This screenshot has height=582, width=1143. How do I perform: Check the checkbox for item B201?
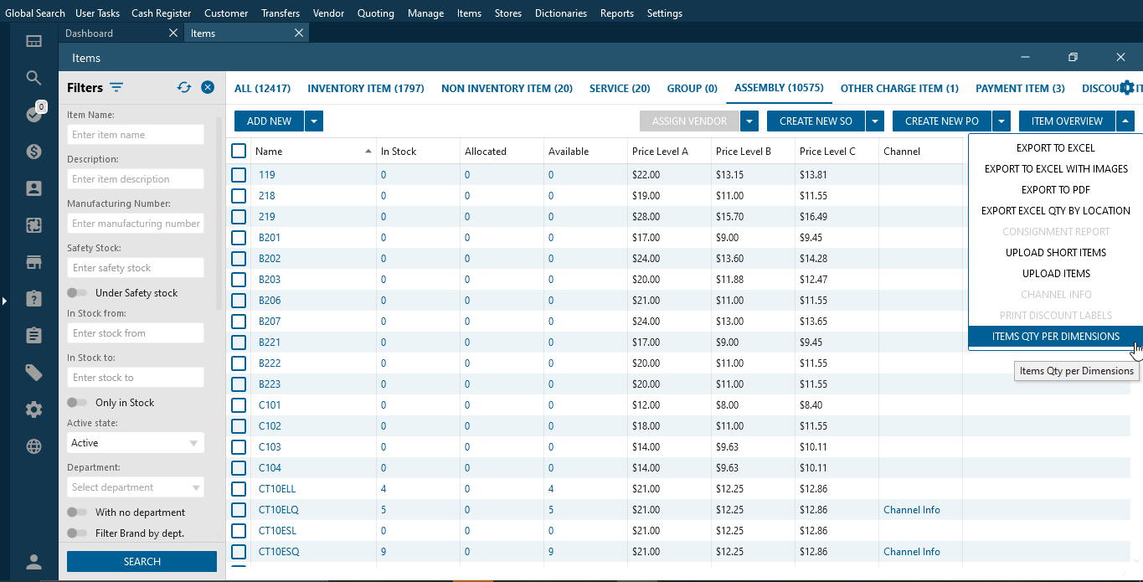[239, 238]
